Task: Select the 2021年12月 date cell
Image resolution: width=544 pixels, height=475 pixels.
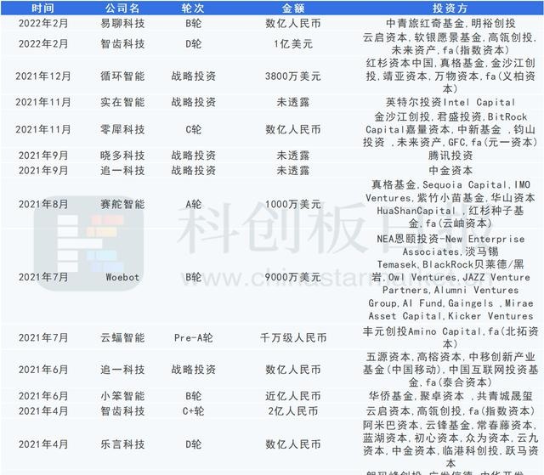Action: (x=43, y=76)
